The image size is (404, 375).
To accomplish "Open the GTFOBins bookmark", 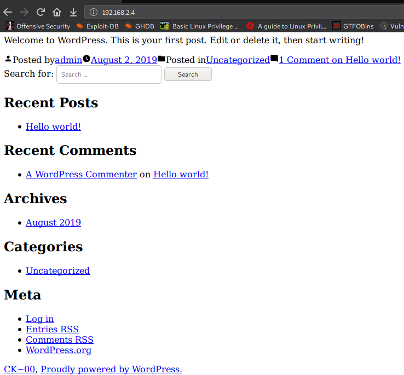I will (x=353, y=26).
